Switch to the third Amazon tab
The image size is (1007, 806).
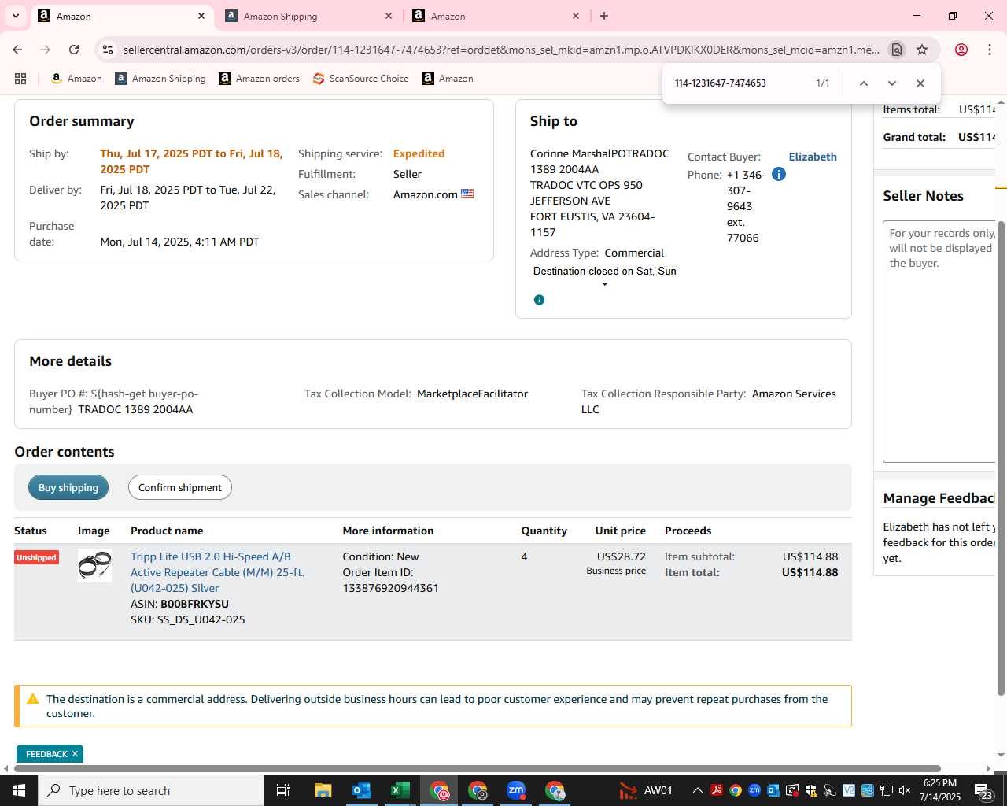tap(497, 16)
